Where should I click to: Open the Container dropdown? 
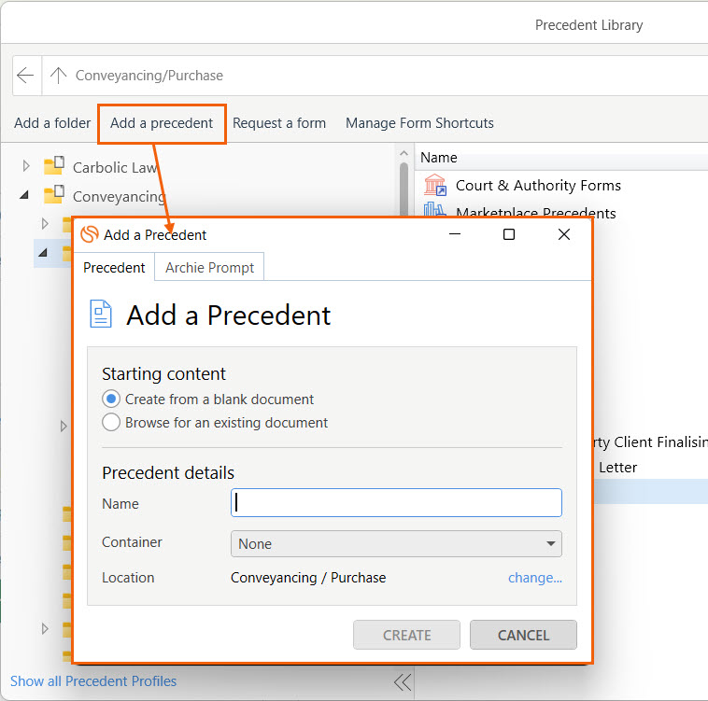[x=396, y=543]
